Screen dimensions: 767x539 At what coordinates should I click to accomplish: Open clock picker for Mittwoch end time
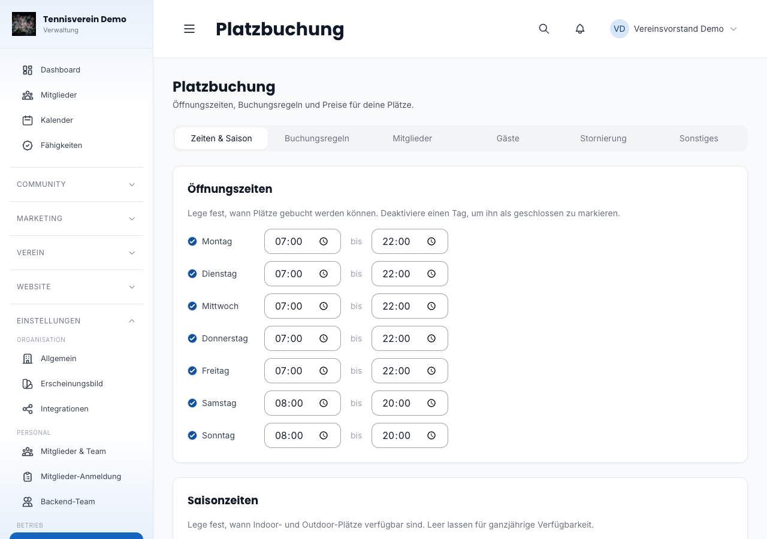click(x=431, y=306)
